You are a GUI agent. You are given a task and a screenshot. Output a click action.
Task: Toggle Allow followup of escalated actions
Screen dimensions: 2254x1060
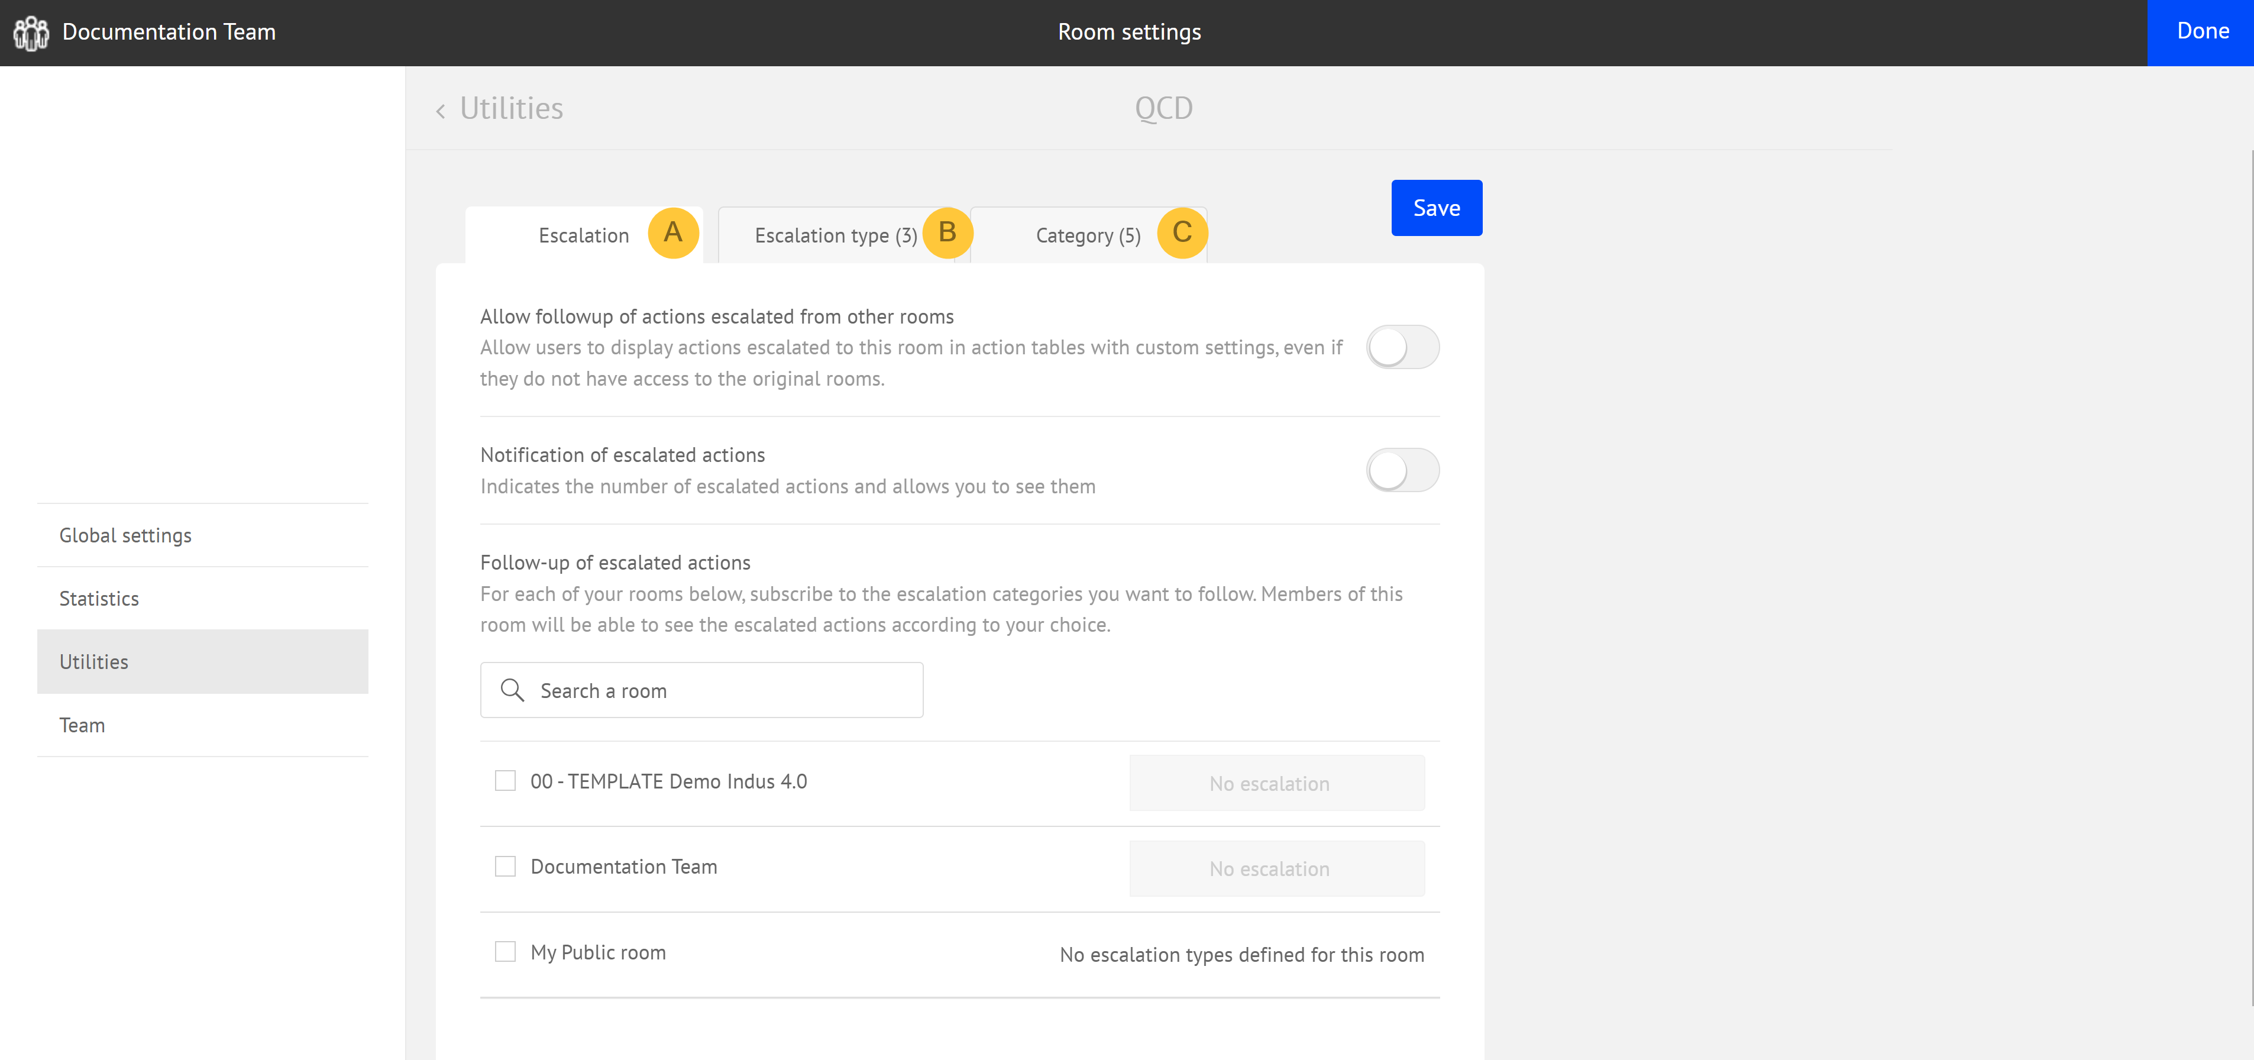1403,347
